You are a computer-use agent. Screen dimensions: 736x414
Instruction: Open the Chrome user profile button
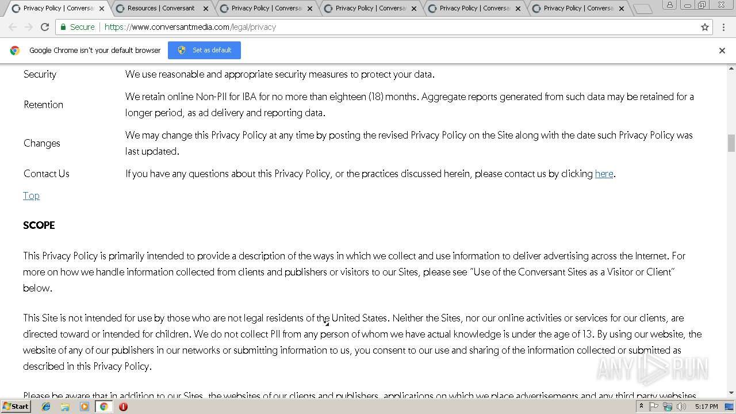670,5
